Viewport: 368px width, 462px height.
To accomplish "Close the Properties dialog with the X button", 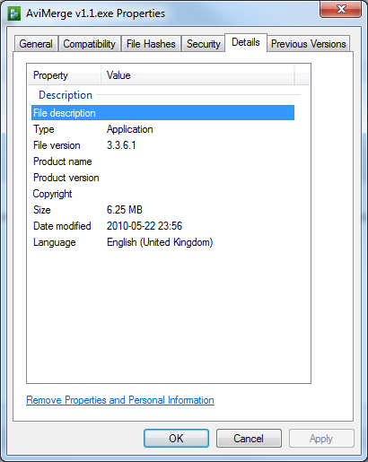I will pos(341,9).
